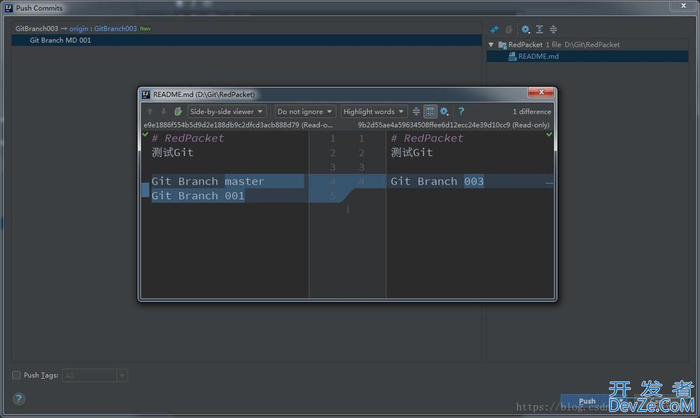The width and height of the screenshot is (700, 418).
Task: Select the Git Branch MD 001 commit
Action: (61, 40)
